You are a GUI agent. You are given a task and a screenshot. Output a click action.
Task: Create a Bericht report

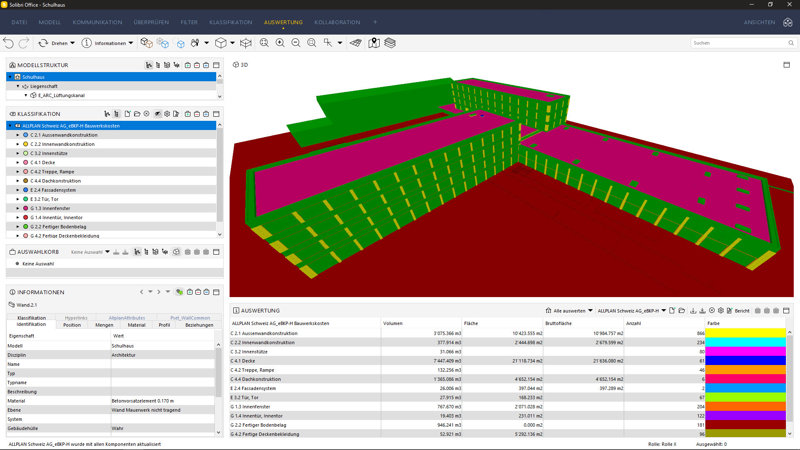(738, 310)
